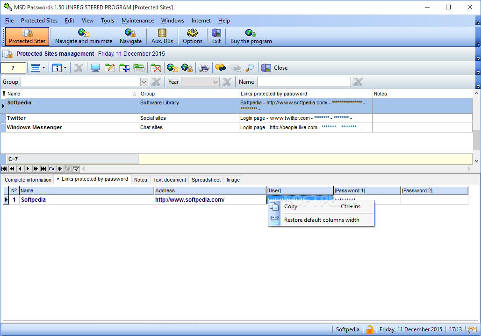Clear the Name filter with X icon
This screenshot has width=481, height=336.
point(358,82)
